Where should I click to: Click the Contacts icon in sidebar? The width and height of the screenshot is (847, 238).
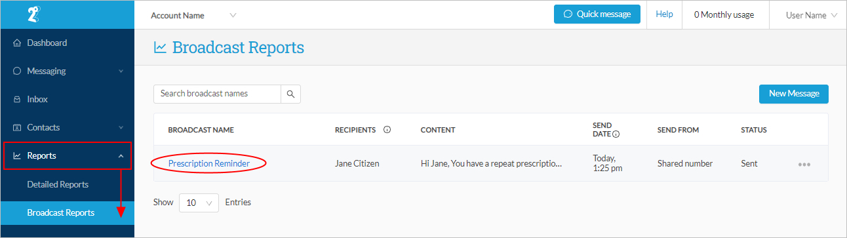(x=17, y=128)
